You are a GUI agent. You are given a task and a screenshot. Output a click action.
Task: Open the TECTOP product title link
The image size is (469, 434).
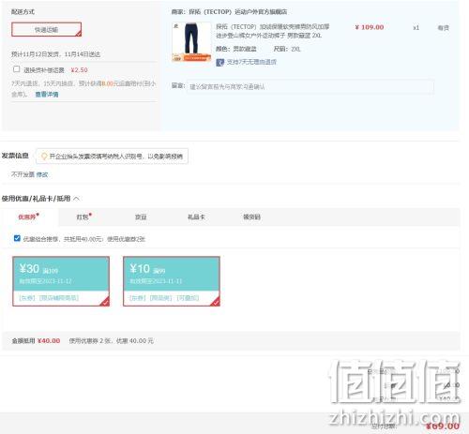pos(272,31)
